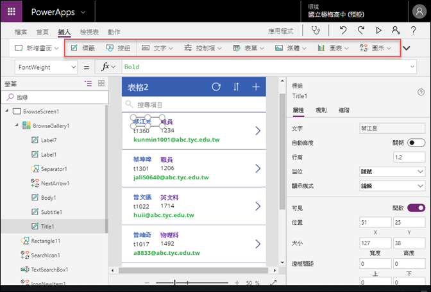
Task: Open the 插入 tab
Action: click(64, 32)
